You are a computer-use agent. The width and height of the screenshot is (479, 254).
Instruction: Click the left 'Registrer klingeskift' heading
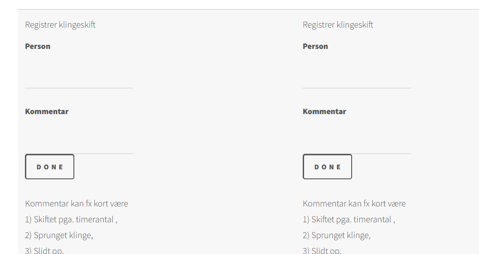click(60, 25)
